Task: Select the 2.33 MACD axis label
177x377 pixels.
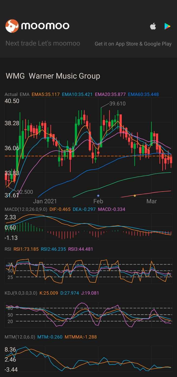Action: pos(10,217)
